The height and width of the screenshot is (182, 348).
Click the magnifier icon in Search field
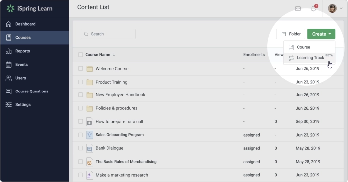coord(86,34)
